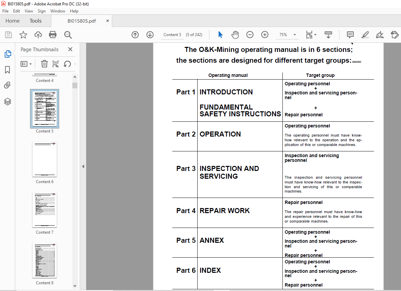Rotate pages counterclockwise icon

tap(67, 64)
